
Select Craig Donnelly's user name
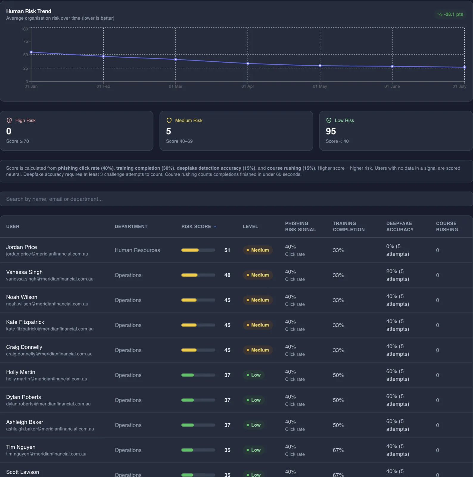pos(24,347)
